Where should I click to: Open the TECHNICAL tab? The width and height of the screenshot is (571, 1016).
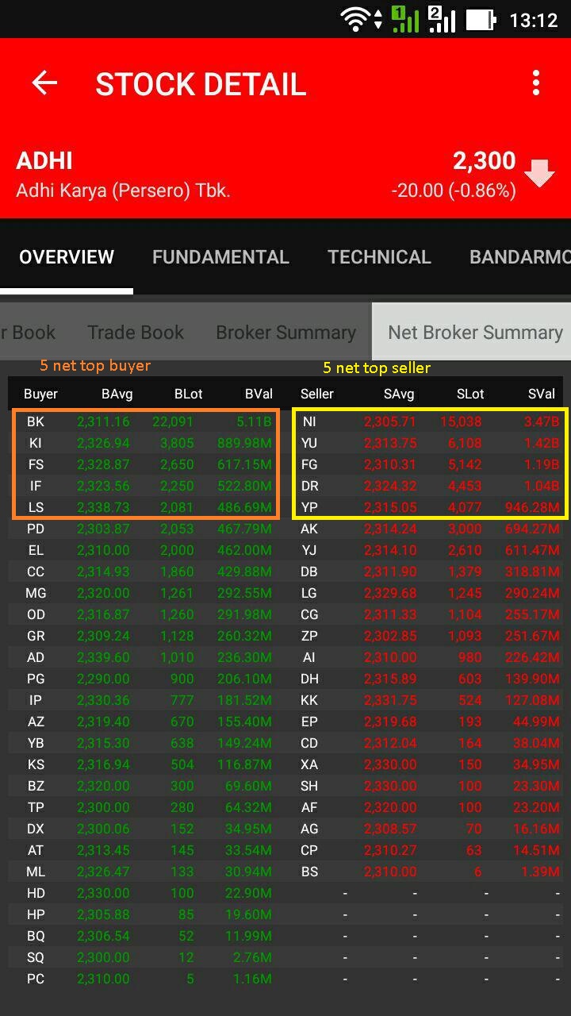(379, 257)
